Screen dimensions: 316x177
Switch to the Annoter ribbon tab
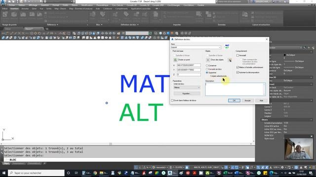coord(25,9)
